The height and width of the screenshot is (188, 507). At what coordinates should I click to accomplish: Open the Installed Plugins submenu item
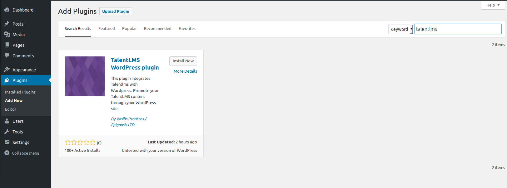pyautogui.click(x=20, y=92)
